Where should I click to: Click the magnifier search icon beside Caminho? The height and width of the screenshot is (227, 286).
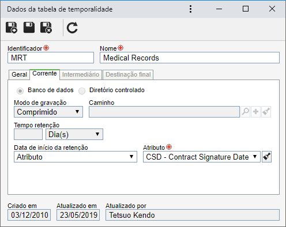click(x=245, y=112)
